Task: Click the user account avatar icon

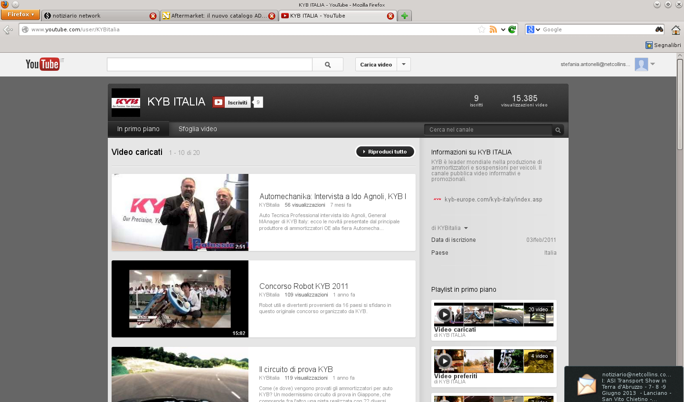Action: point(641,64)
